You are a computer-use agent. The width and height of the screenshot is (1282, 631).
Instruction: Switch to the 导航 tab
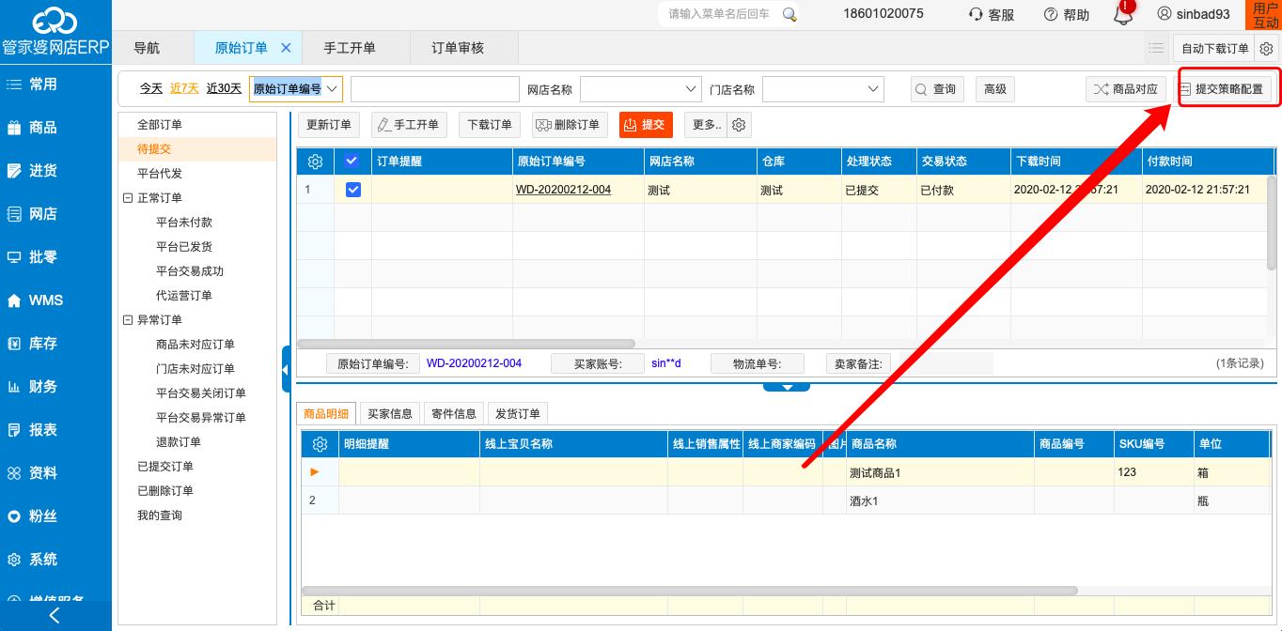[x=147, y=48]
